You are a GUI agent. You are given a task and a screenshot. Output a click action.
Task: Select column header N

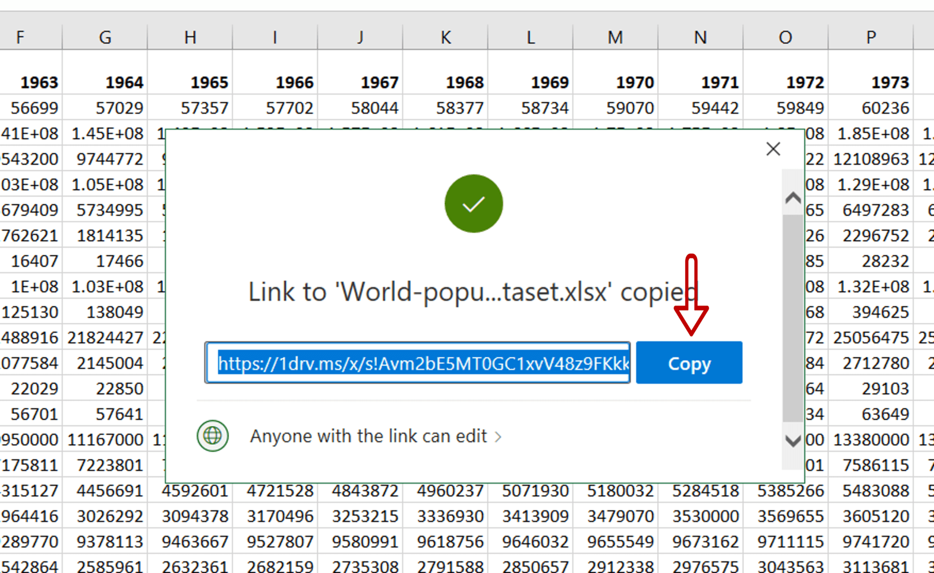pyautogui.click(x=700, y=37)
